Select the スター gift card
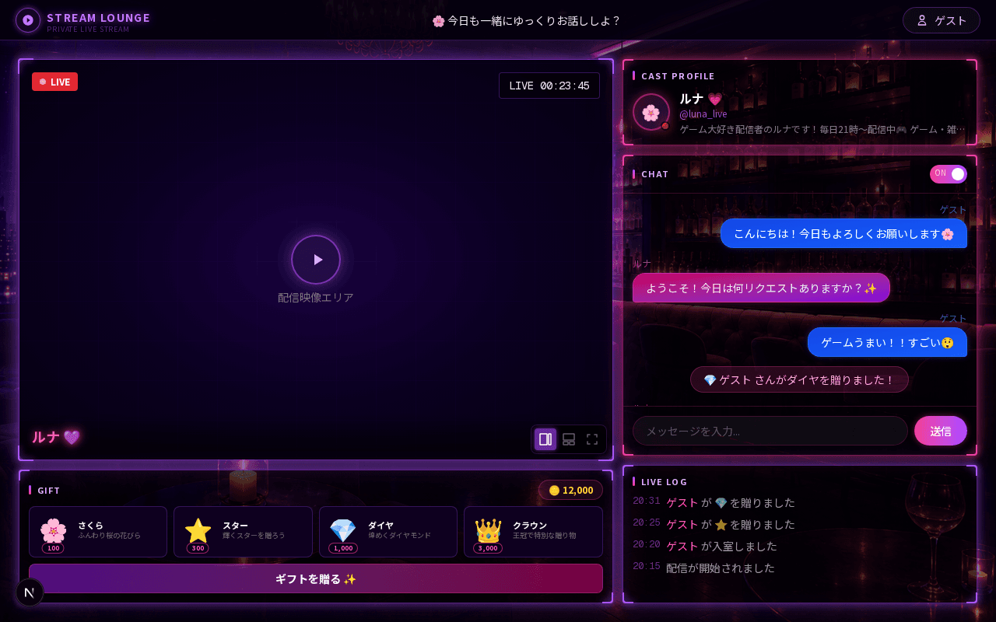The image size is (996, 622). [x=243, y=532]
